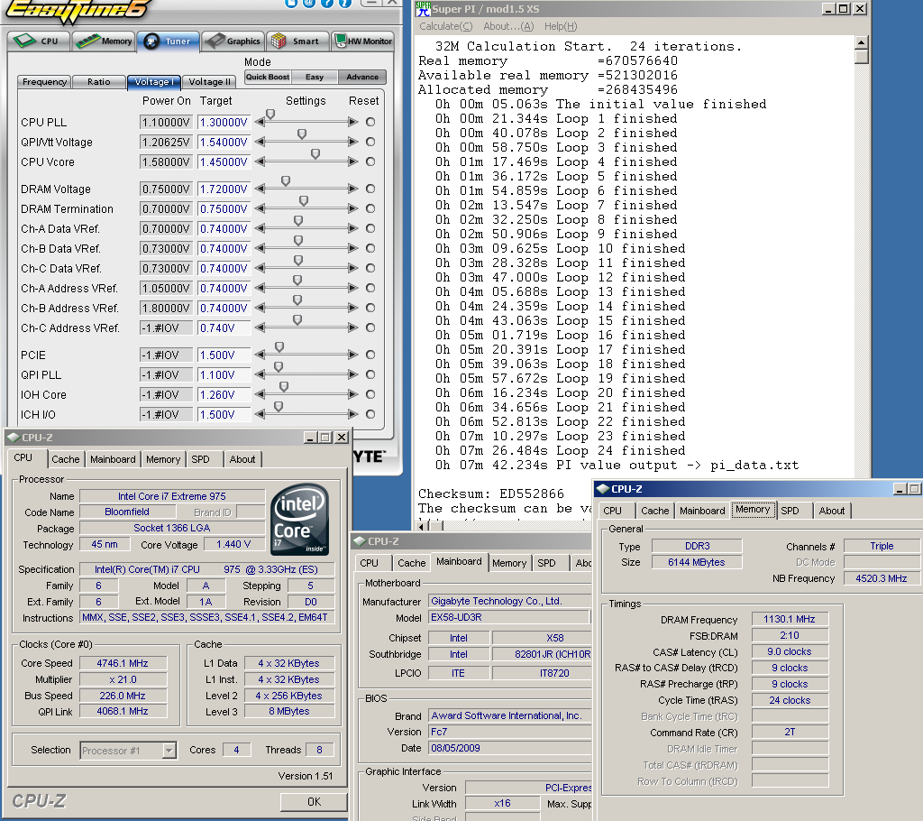Open Cache tab in CPU-Z mainboard window
The image size is (923, 821).
click(411, 563)
